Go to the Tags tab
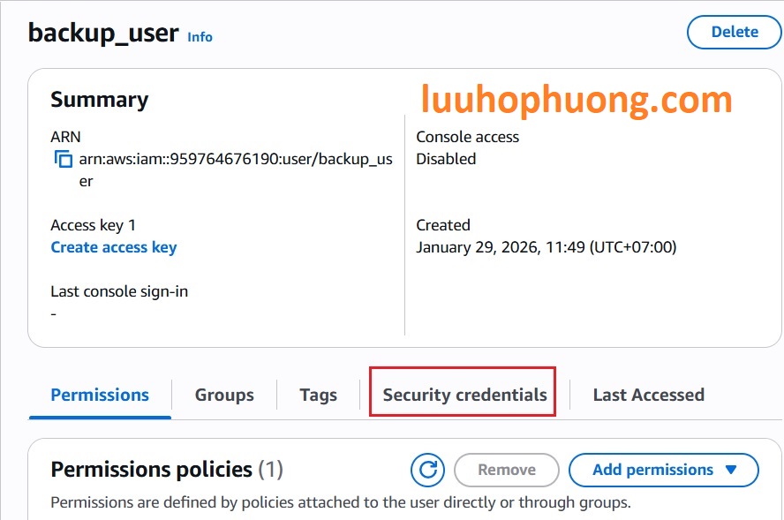 tap(318, 395)
